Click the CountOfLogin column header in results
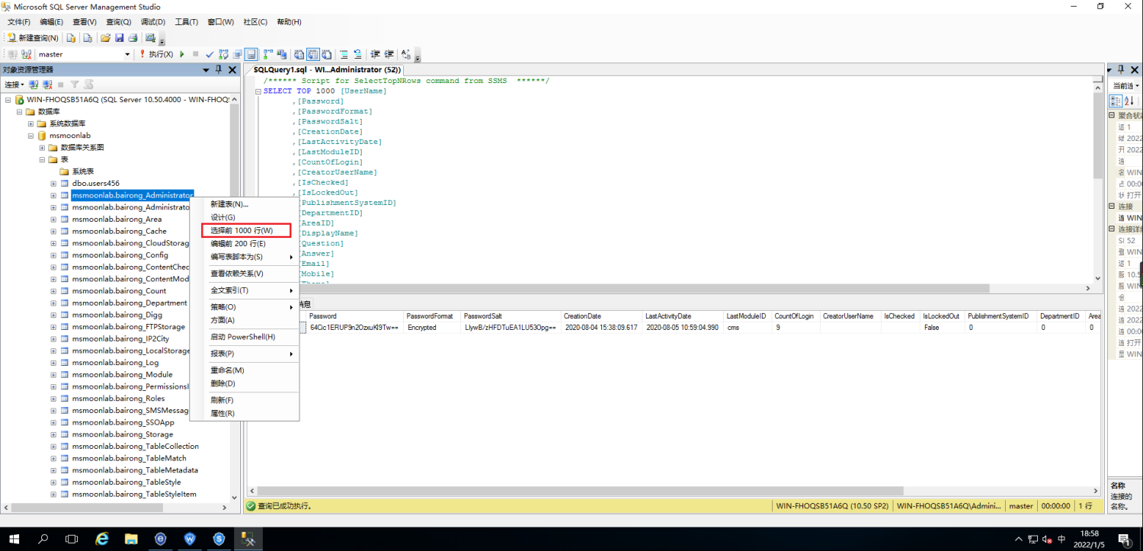Screen dimensions: 1143x551 (x=795, y=316)
